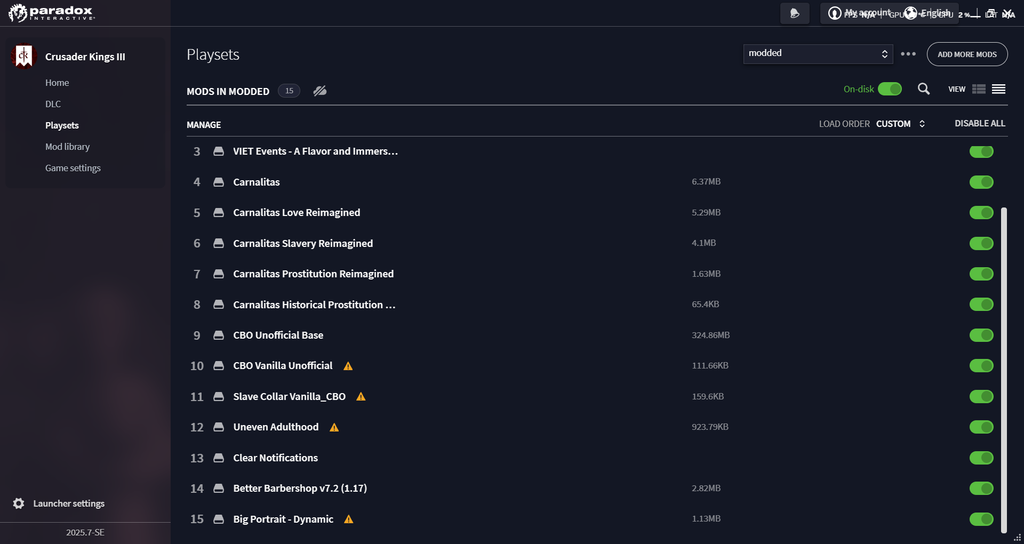Click DISABLE ALL mods
The width and height of the screenshot is (1024, 544).
[x=980, y=123]
